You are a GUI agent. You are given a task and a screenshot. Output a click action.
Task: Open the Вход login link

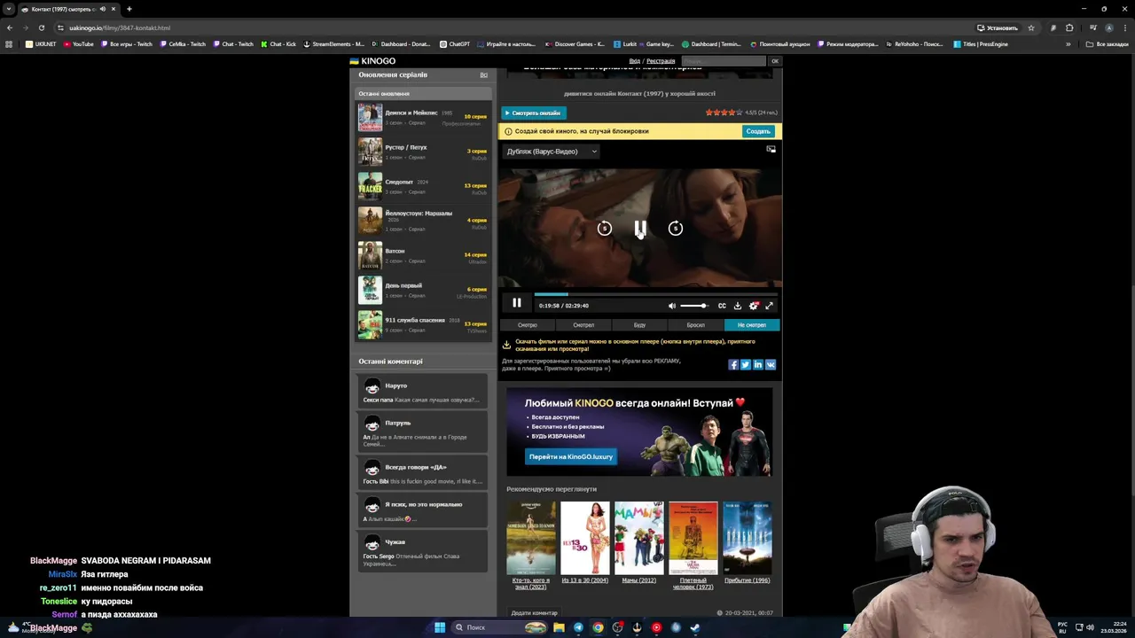635,61
